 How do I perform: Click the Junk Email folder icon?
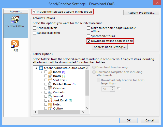[50, 100]
